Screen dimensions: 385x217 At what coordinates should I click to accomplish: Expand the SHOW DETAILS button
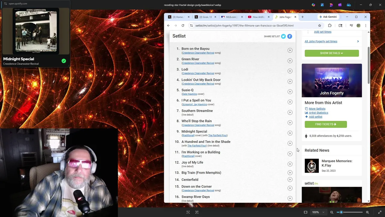tap(331, 53)
